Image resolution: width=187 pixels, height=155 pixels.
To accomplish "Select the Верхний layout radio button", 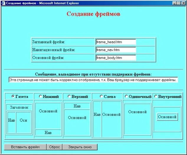I will pos(69,96).
